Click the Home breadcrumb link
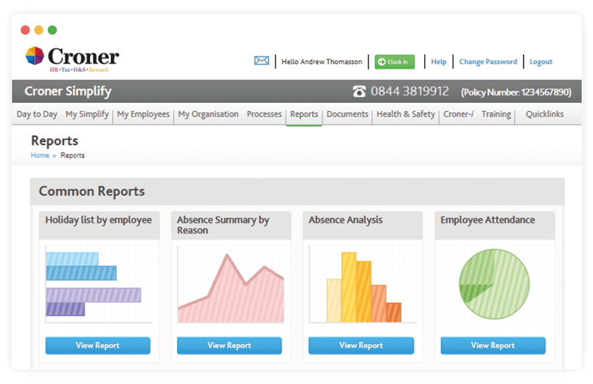The image size is (593, 384). tap(40, 156)
